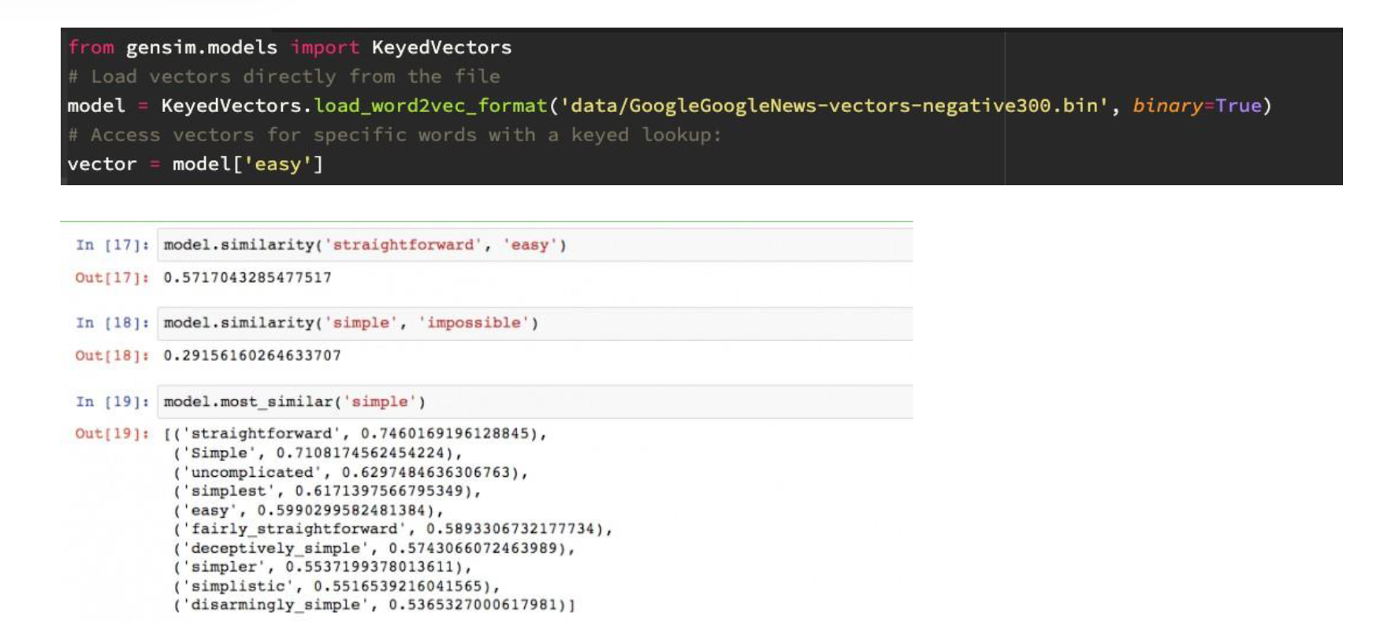
Task: Click the 'fairly_straightforward' result in output list
Action: [x=392, y=529]
